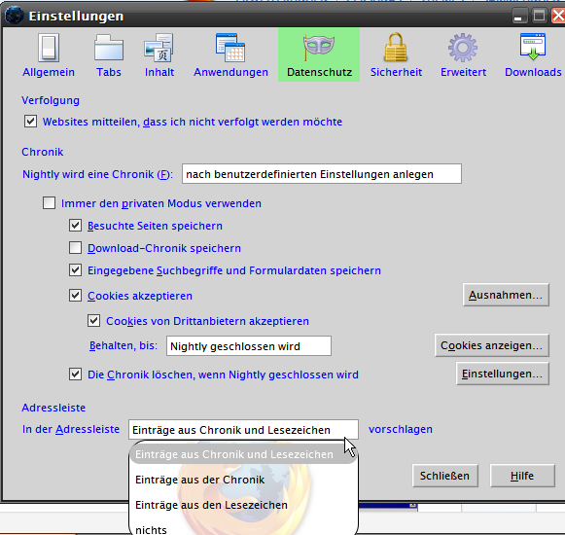Click the 'Behalten, bis:' label
Image resolution: width=565 pixels, height=535 pixels.
[x=124, y=345]
